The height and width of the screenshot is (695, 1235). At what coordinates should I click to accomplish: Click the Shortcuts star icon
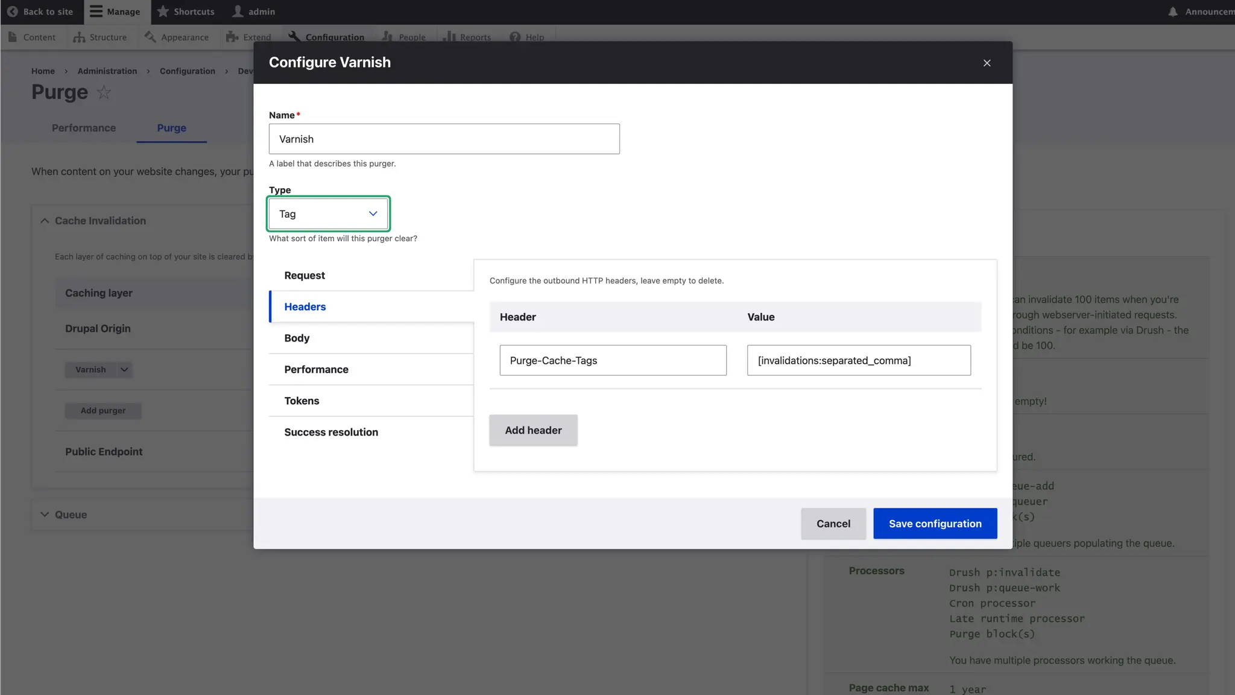point(163,11)
